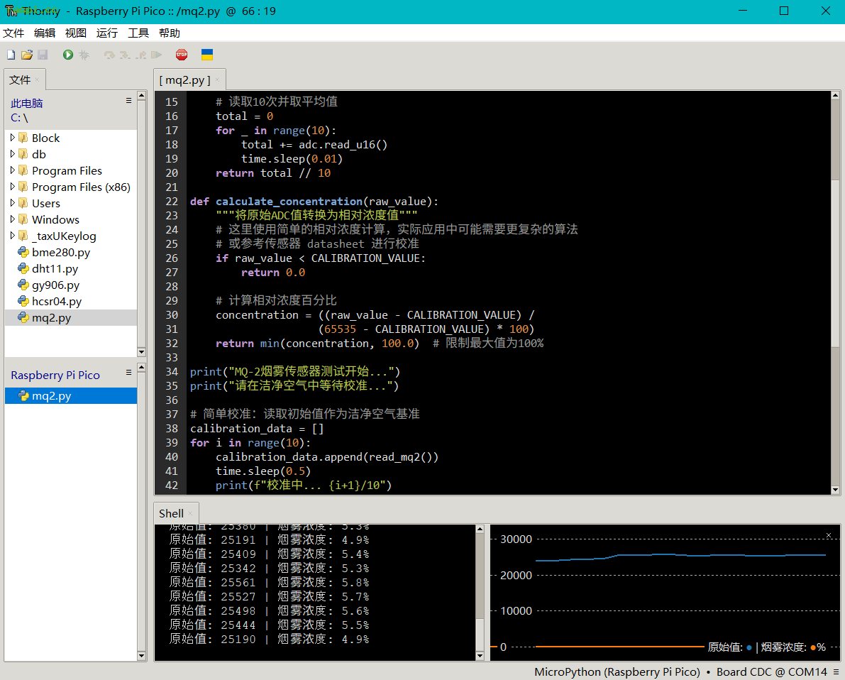Screen dimensions: 845x680
Task: Click the Open file folder icon
Action: (26, 55)
